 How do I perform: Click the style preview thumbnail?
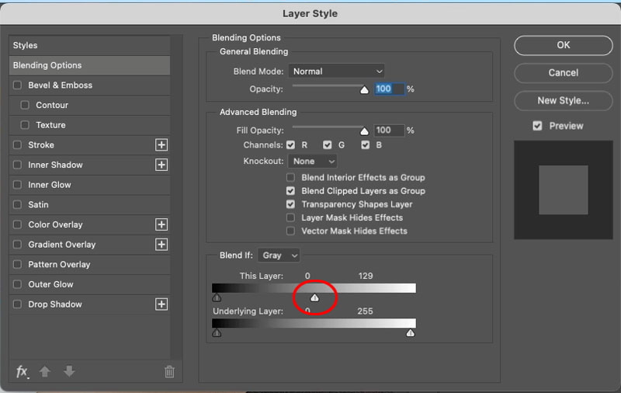click(564, 190)
